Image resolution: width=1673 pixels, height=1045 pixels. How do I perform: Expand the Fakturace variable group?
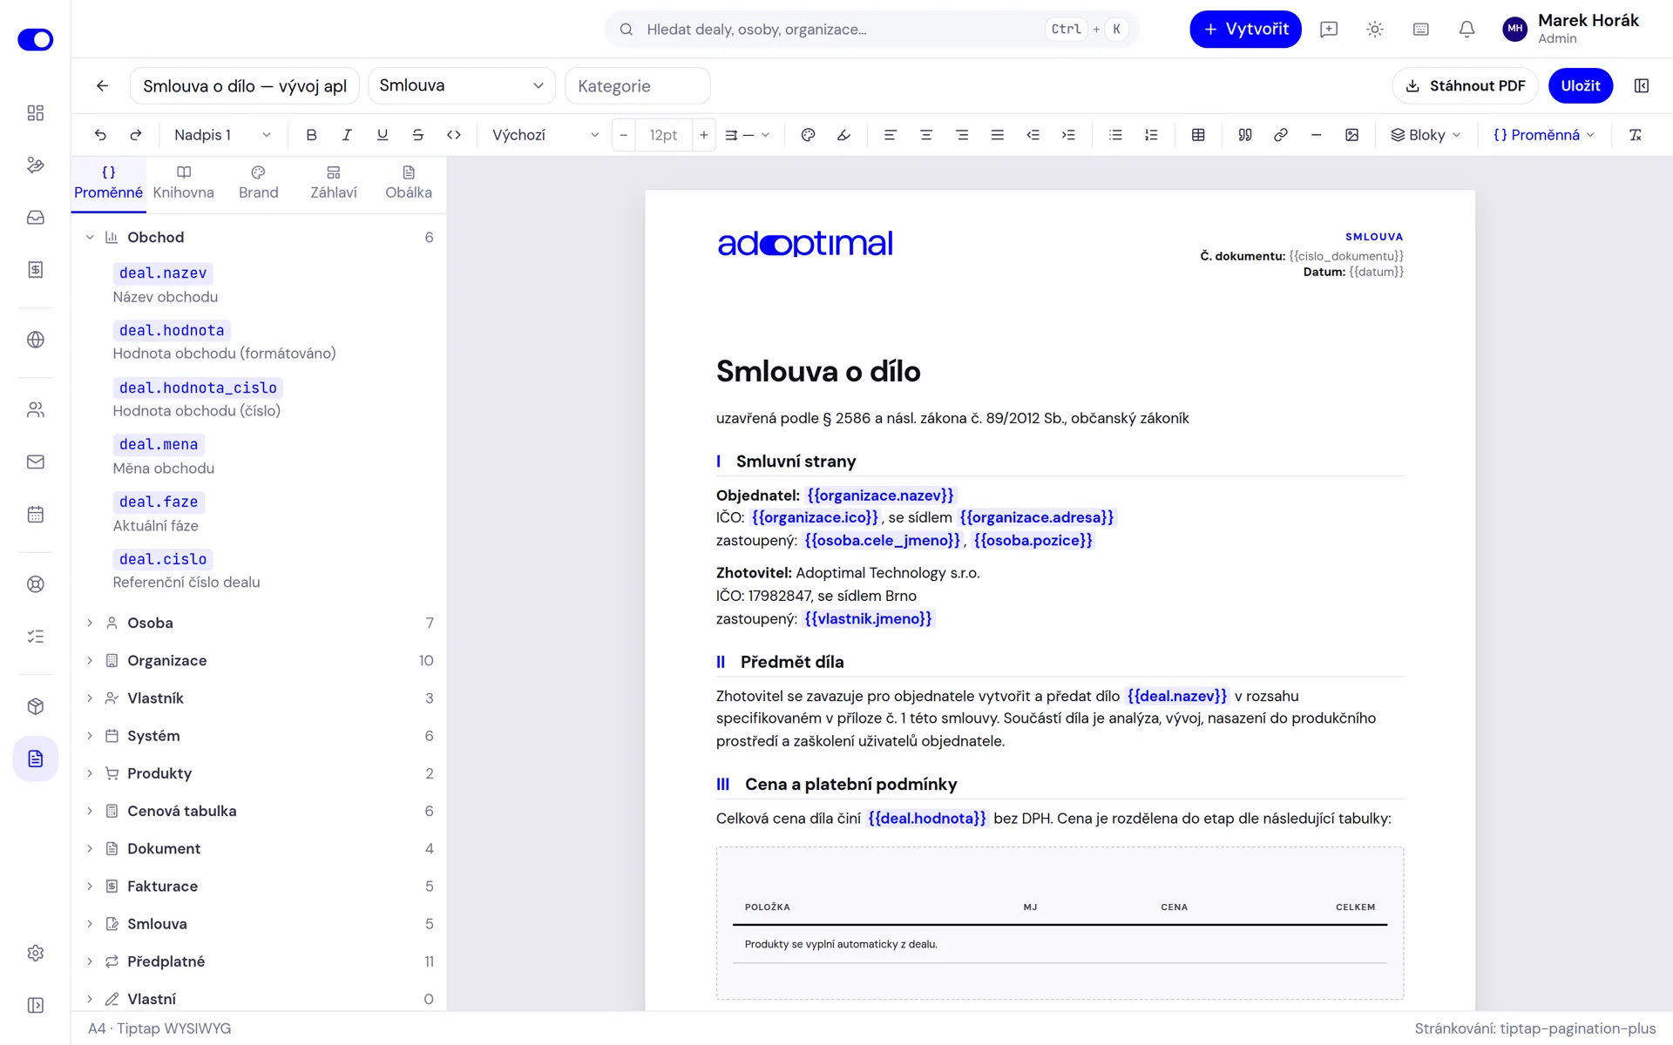coord(258,886)
